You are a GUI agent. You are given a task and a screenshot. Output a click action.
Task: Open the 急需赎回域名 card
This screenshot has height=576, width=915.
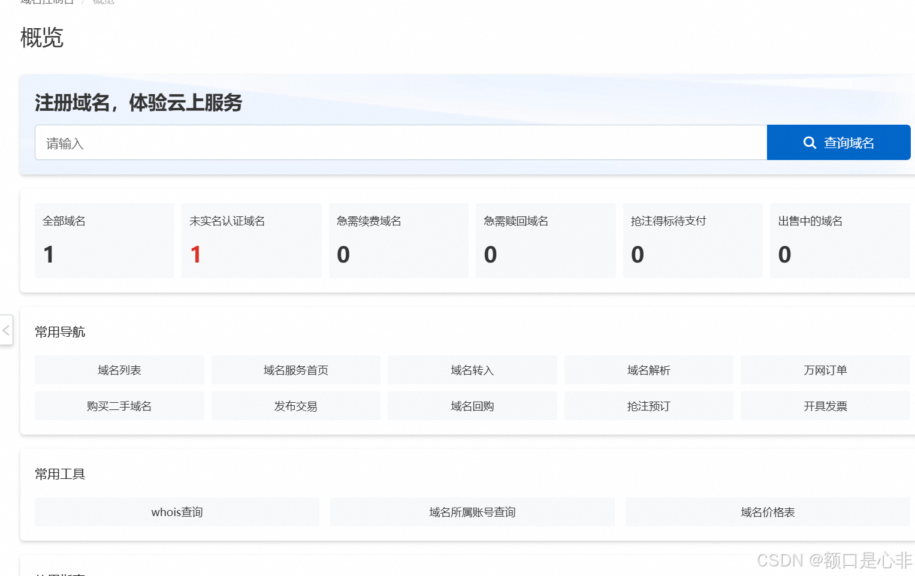pos(545,240)
